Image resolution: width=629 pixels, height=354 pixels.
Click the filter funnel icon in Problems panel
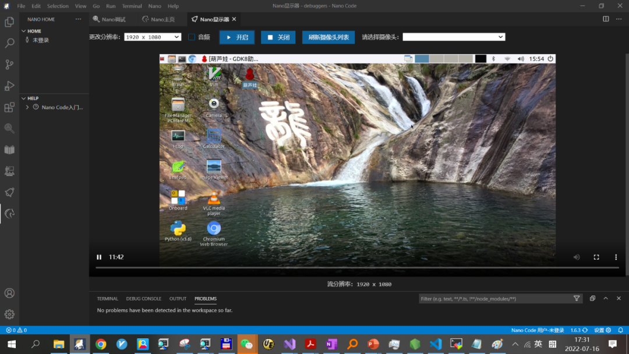577,298
